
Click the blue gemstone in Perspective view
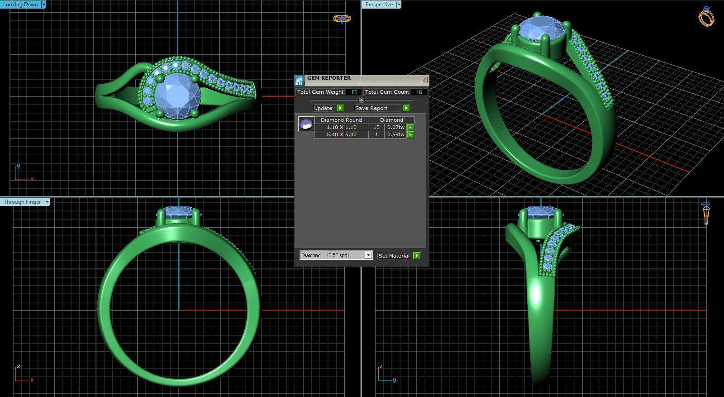(542, 28)
